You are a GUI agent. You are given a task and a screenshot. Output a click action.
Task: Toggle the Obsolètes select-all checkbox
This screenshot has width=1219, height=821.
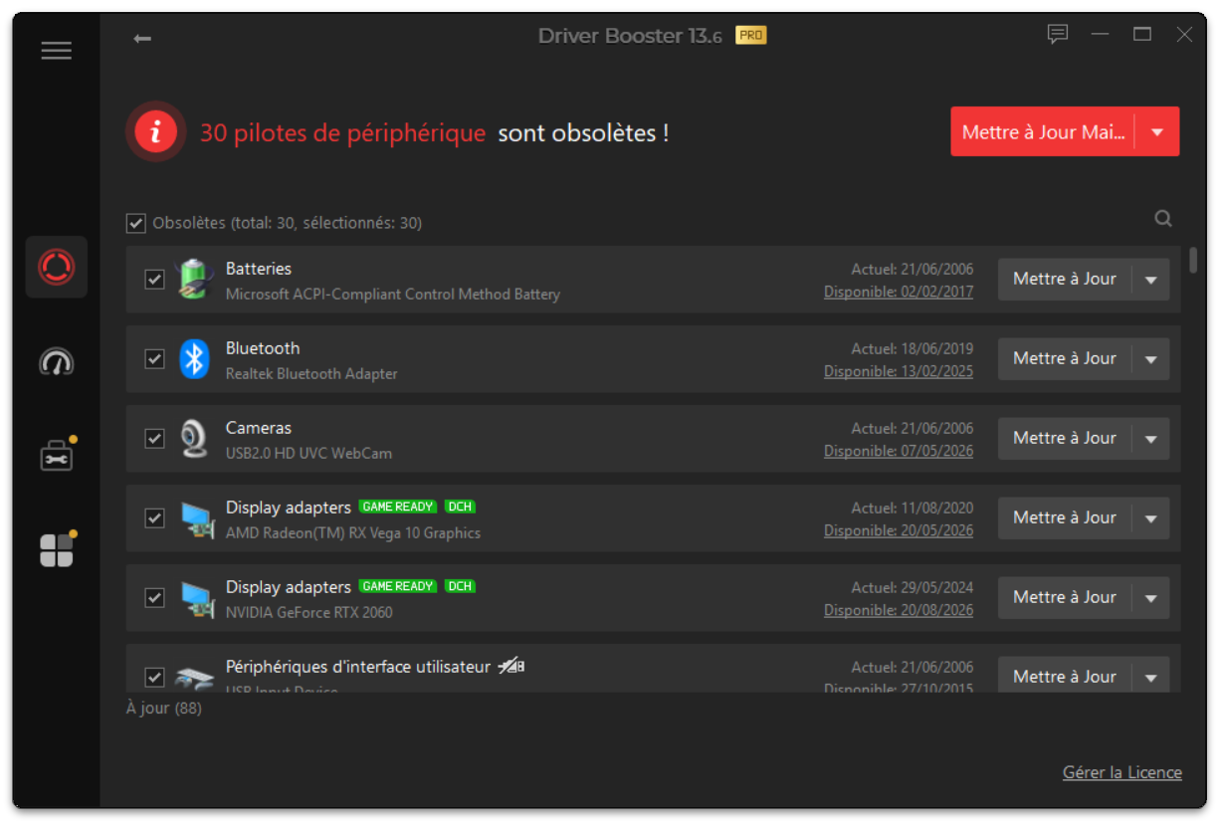click(x=136, y=223)
